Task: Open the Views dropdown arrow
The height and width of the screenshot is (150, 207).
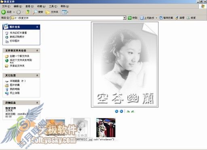Action: (68, 12)
